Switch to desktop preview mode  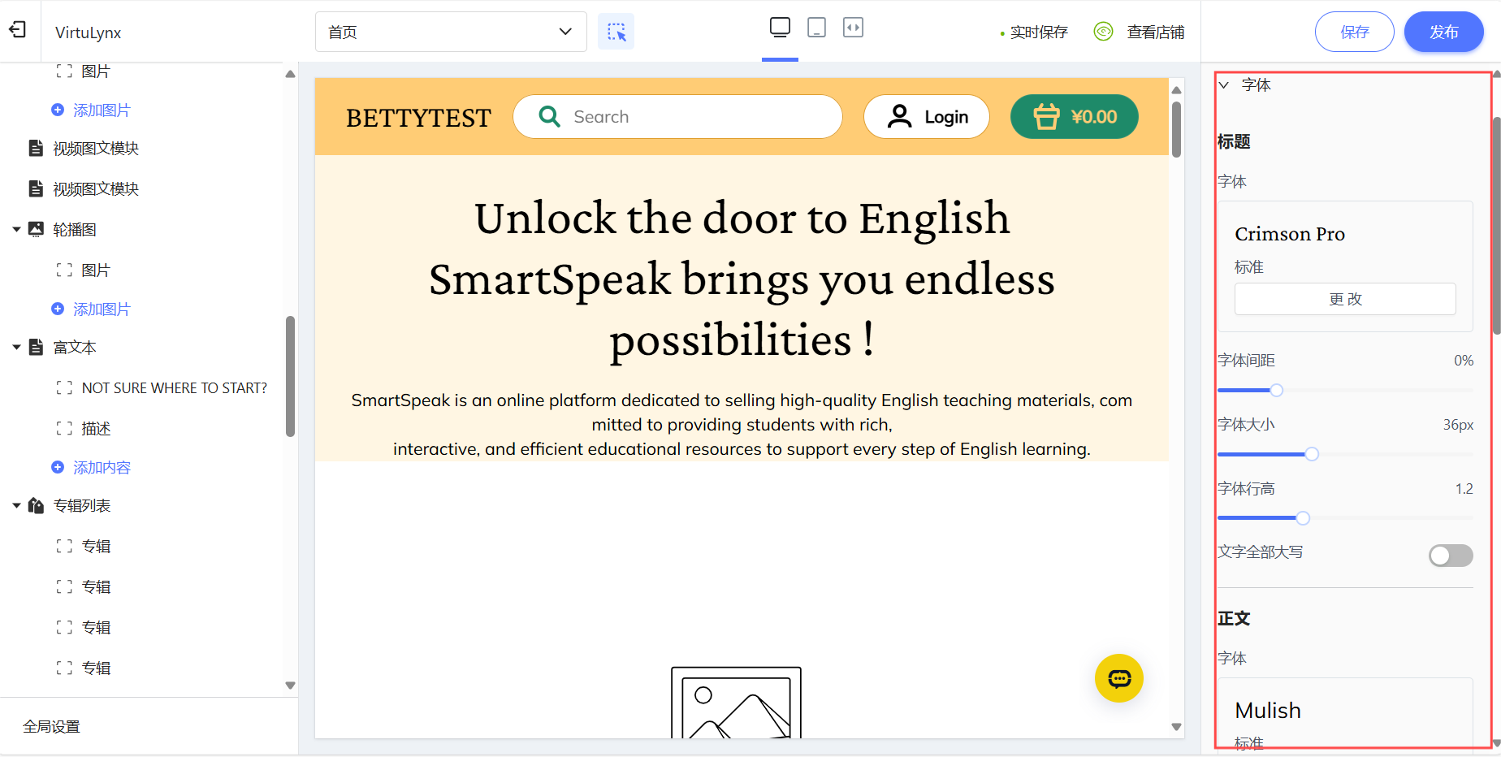[780, 28]
